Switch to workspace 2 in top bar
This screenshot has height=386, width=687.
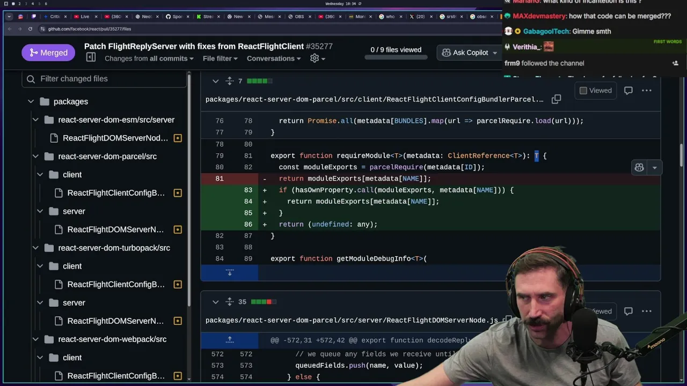tap(19, 4)
